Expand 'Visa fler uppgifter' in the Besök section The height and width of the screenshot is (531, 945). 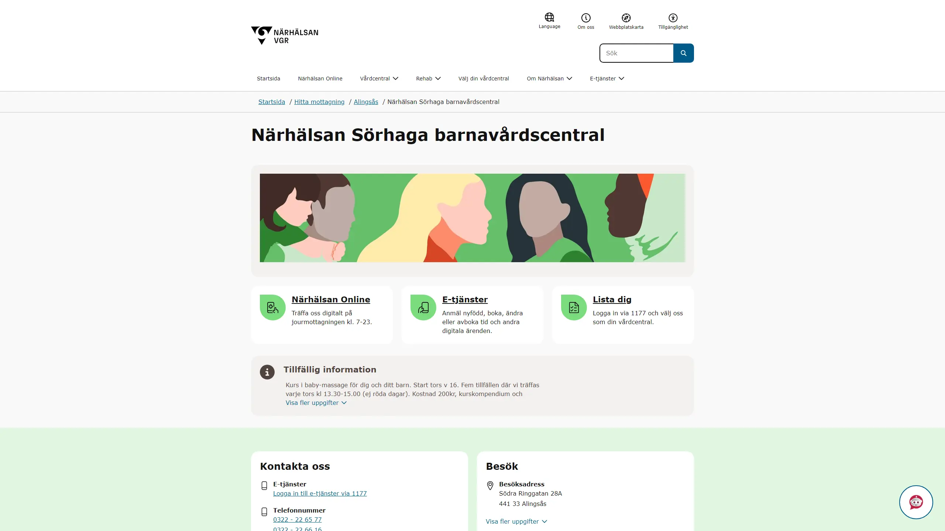pyautogui.click(x=516, y=521)
